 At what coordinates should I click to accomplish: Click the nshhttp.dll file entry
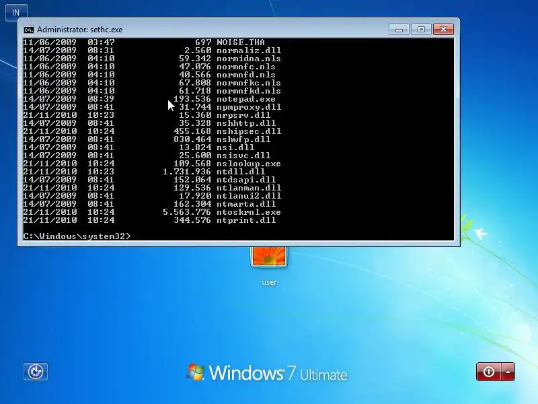click(246, 123)
